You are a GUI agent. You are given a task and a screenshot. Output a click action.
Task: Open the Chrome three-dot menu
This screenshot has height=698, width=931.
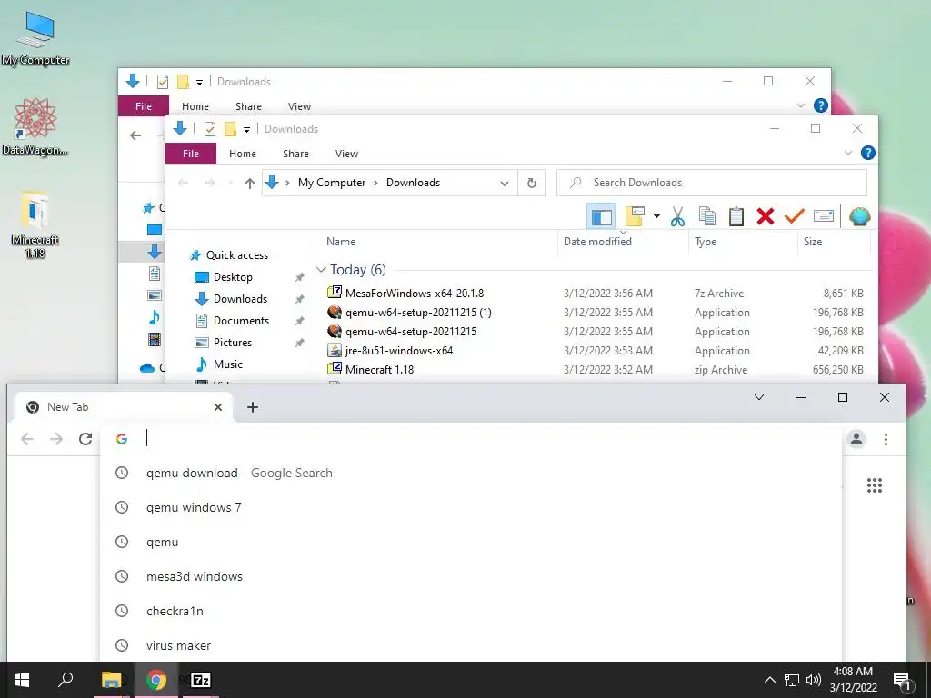pyautogui.click(x=886, y=439)
